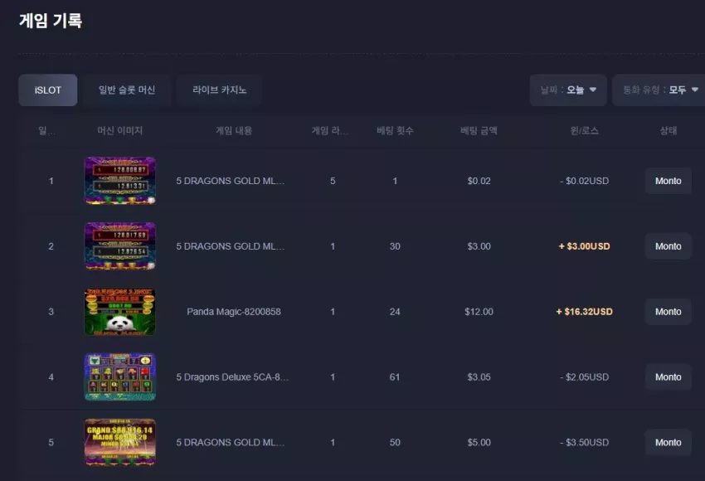
Task: Click the 게임 내용 column header
Action: pyautogui.click(x=234, y=130)
